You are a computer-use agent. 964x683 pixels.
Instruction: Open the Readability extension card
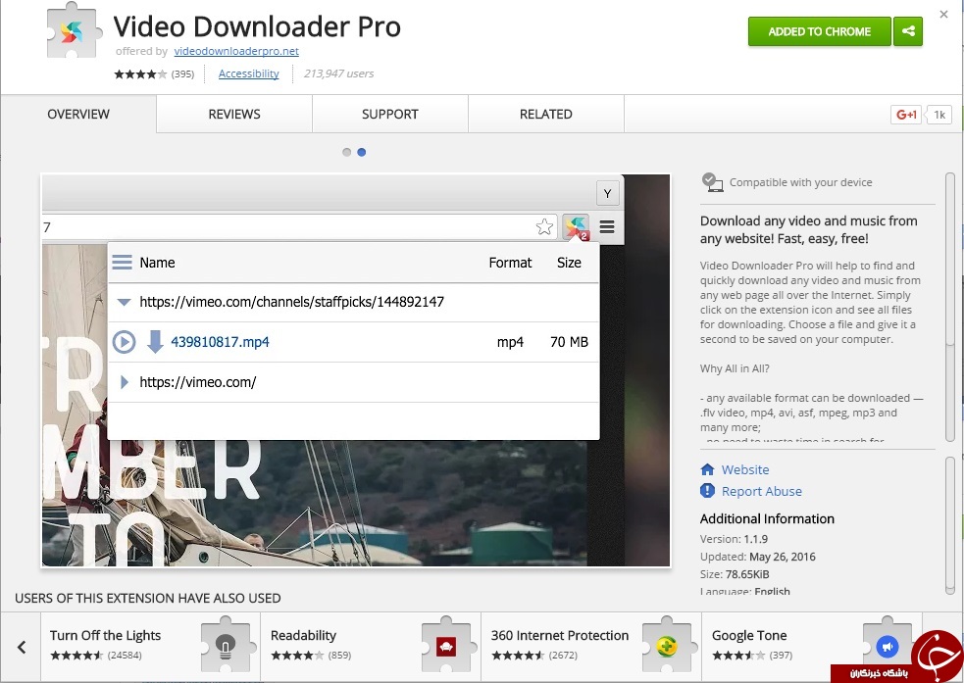coord(372,647)
